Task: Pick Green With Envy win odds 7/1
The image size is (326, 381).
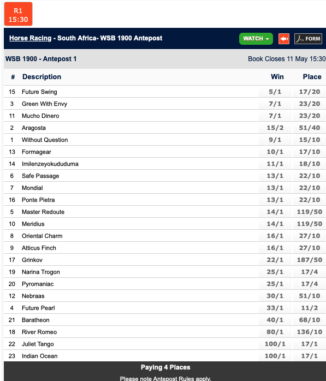Action: click(275, 104)
